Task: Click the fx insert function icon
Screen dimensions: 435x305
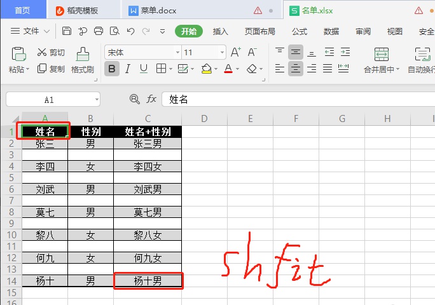Action: tap(151, 98)
